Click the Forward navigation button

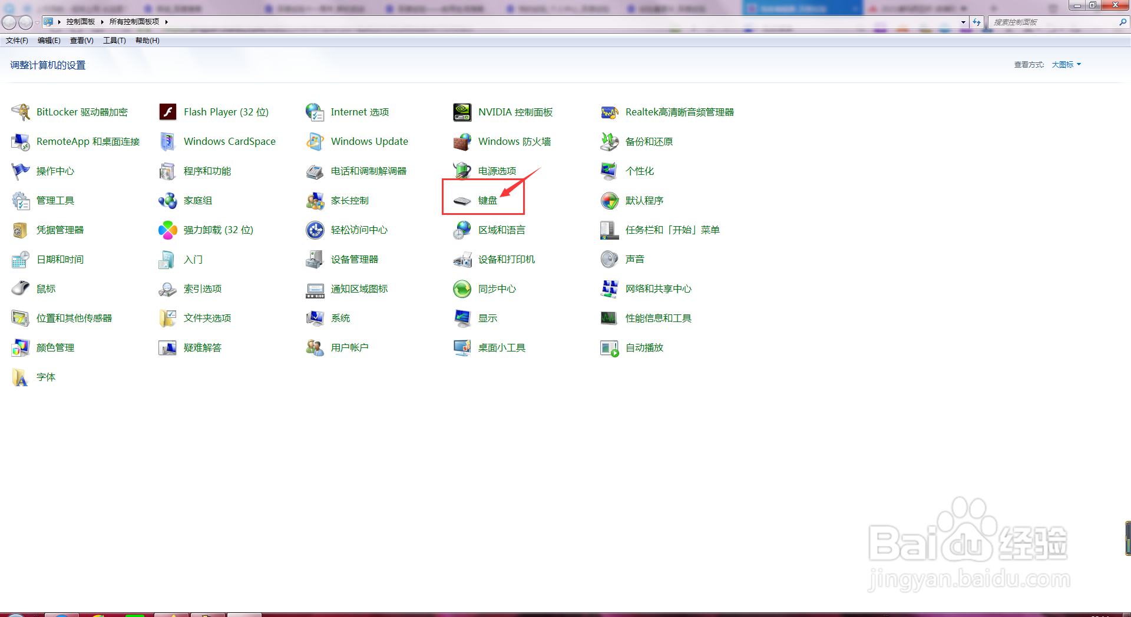[25, 22]
